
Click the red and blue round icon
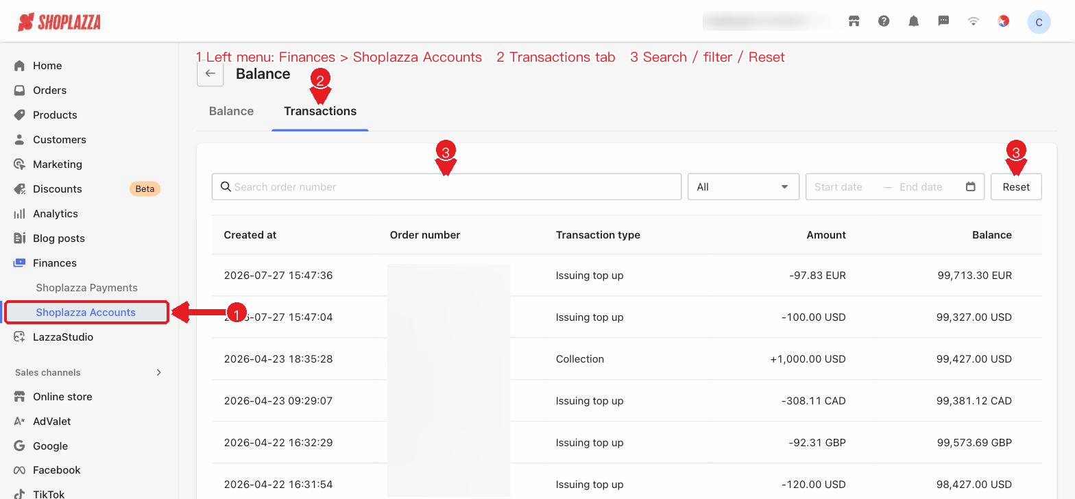pos(1003,21)
